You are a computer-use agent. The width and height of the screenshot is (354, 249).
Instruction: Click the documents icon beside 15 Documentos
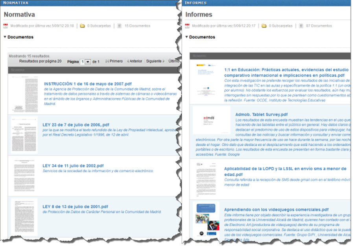click(119, 26)
